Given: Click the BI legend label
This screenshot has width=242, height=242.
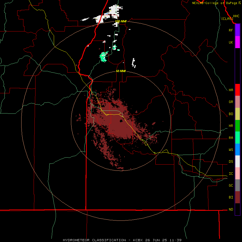Looking at the screenshot, I should [x=231, y=197].
